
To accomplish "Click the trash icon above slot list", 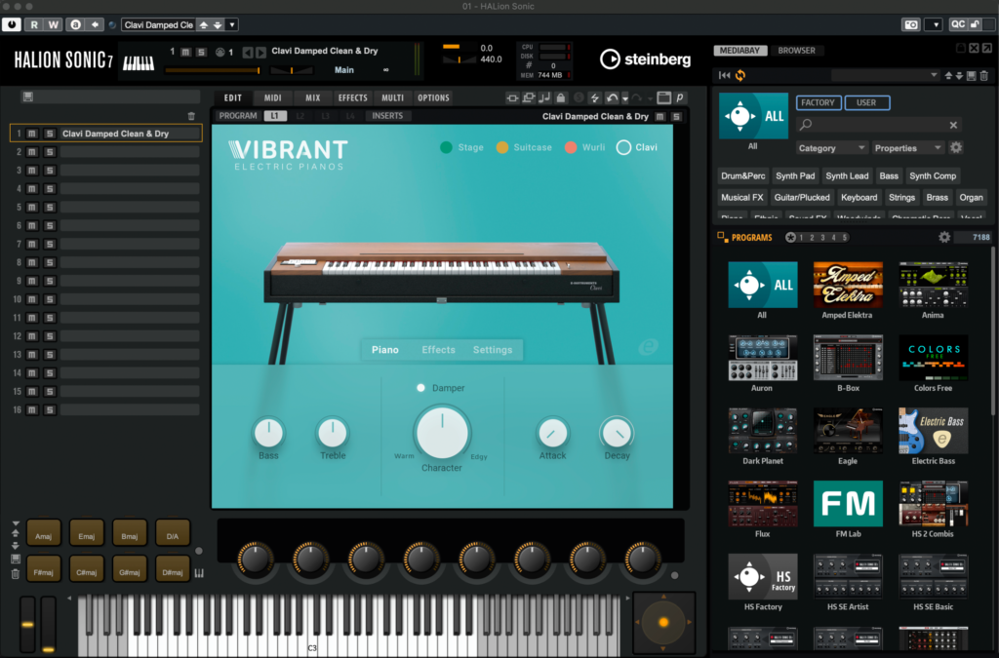I will pos(191,116).
